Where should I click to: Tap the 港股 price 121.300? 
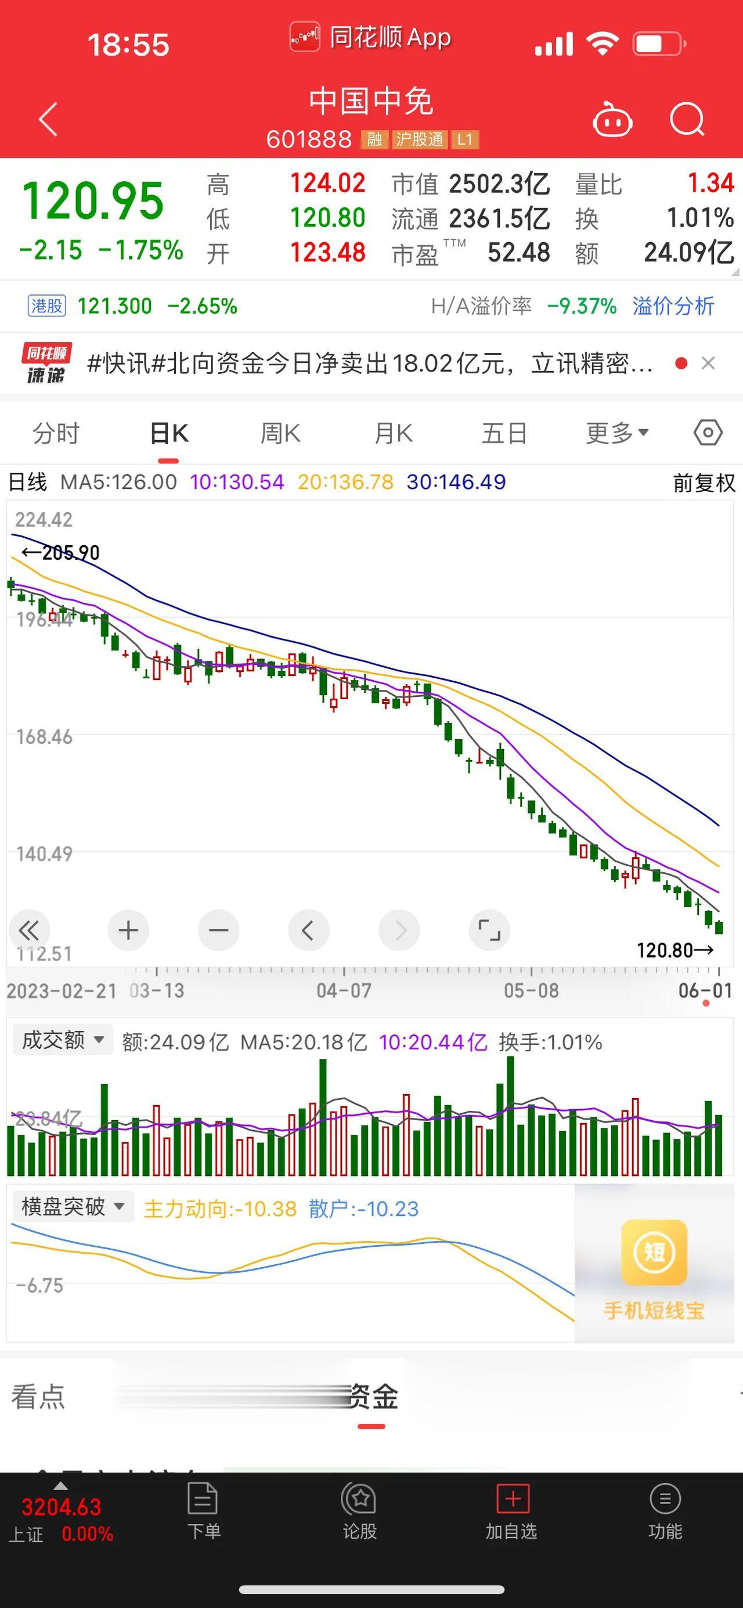pyautogui.click(x=115, y=306)
